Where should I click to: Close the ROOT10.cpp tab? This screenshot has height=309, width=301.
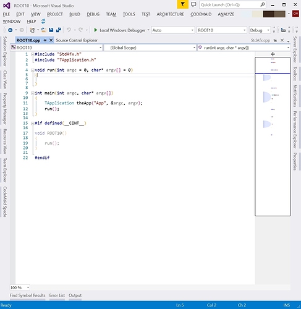coord(51,40)
